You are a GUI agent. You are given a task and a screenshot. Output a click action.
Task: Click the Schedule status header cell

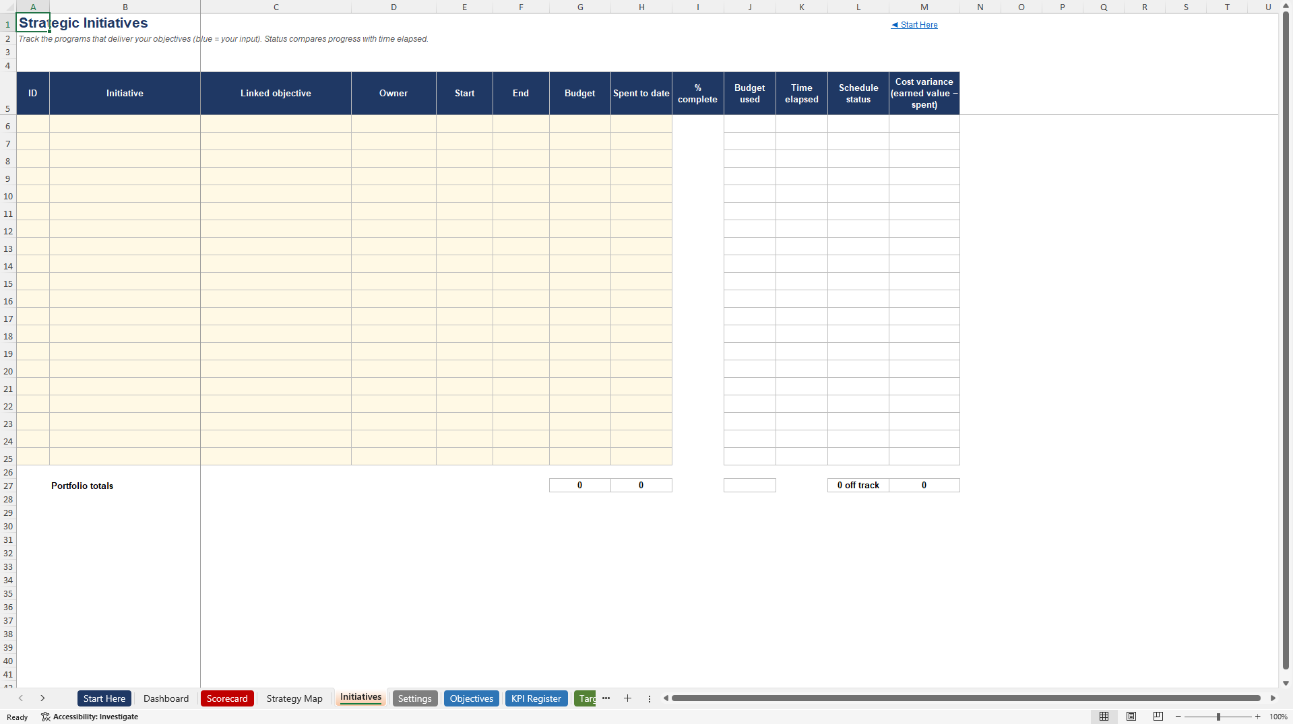[x=858, y=94]
